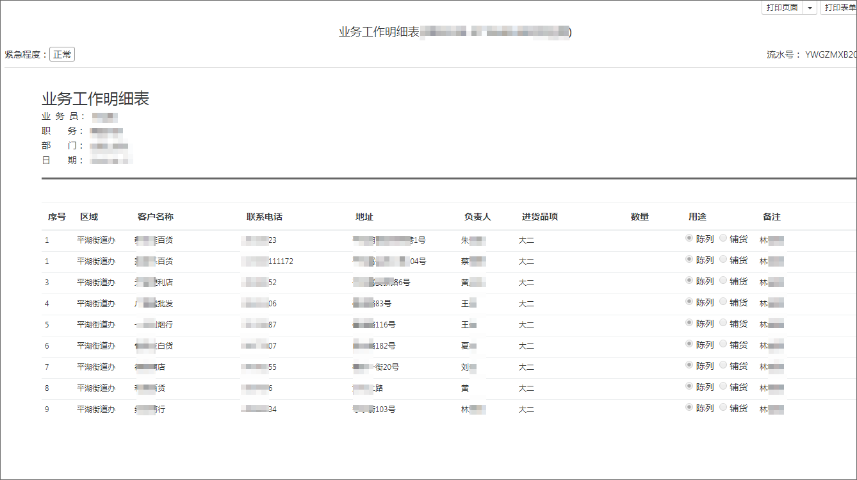Choose 铺货 option in row number 9

723,408
